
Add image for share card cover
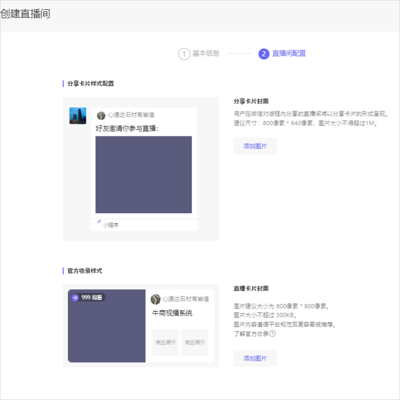point(255,146)
